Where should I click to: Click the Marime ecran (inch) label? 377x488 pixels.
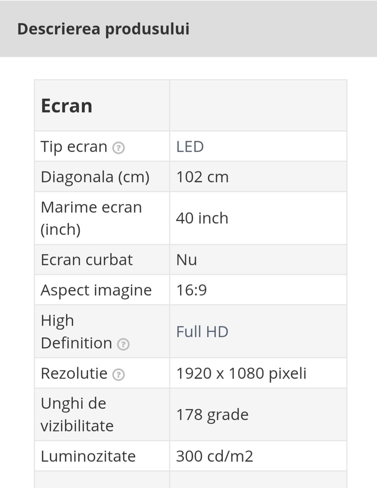(x=91, y=218)
